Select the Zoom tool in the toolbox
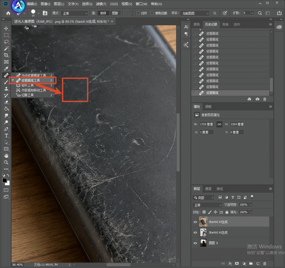Screen dimensions: 285x268 tap(6, 162)
